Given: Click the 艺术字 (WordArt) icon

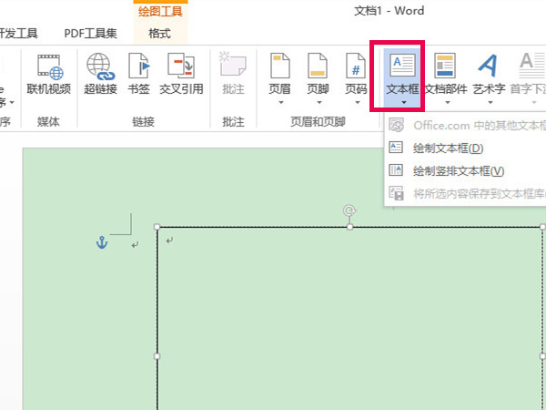Looking at the screenshot, I should tap(489, 72).
